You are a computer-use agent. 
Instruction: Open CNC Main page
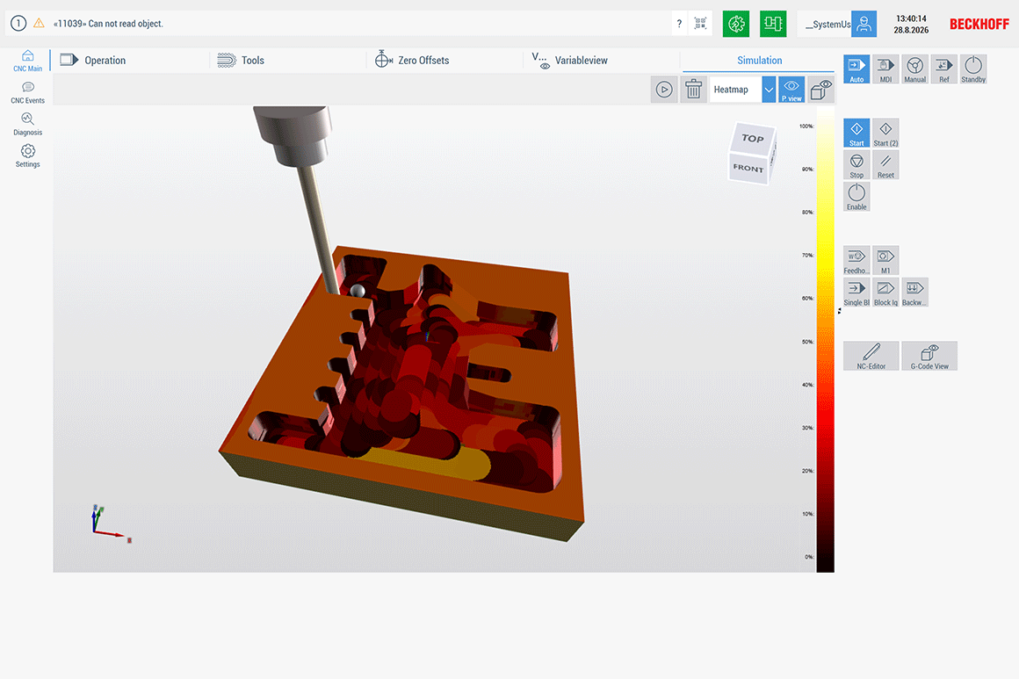27,61
